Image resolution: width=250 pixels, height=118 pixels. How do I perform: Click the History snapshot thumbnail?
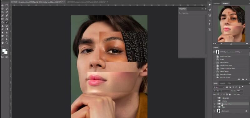(217, 52)
